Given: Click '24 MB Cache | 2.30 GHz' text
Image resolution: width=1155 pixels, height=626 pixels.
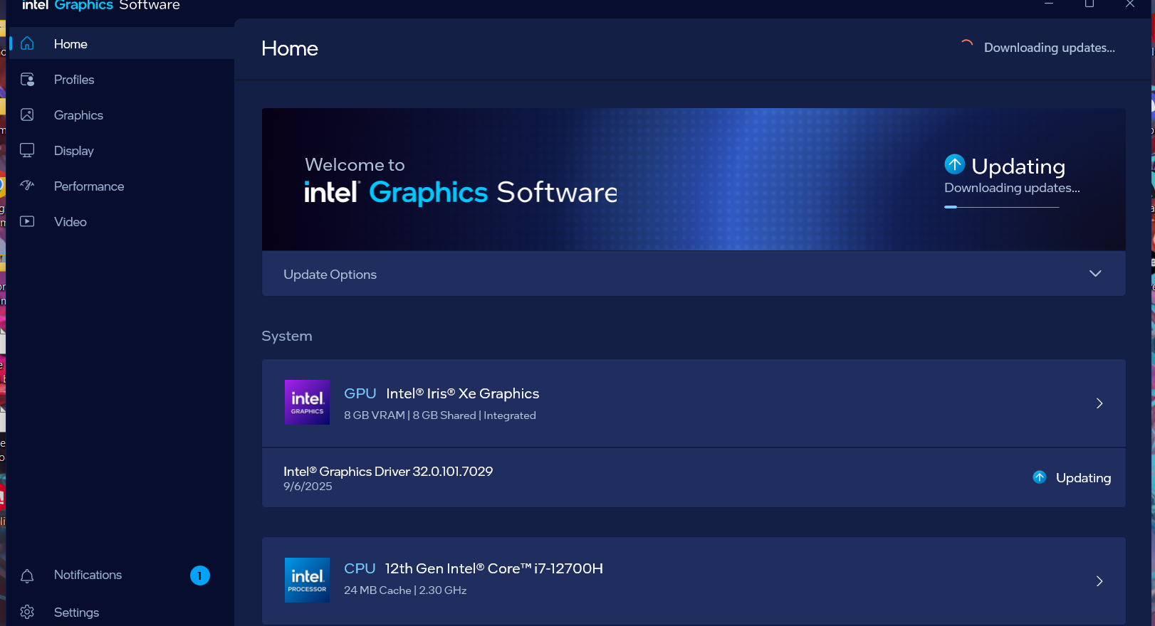Looking at the screenshot, I should click(405, 590).
